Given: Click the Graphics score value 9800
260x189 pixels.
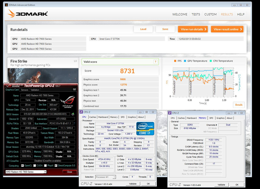Looking at the screenshot, I should (x=123, y=79).
